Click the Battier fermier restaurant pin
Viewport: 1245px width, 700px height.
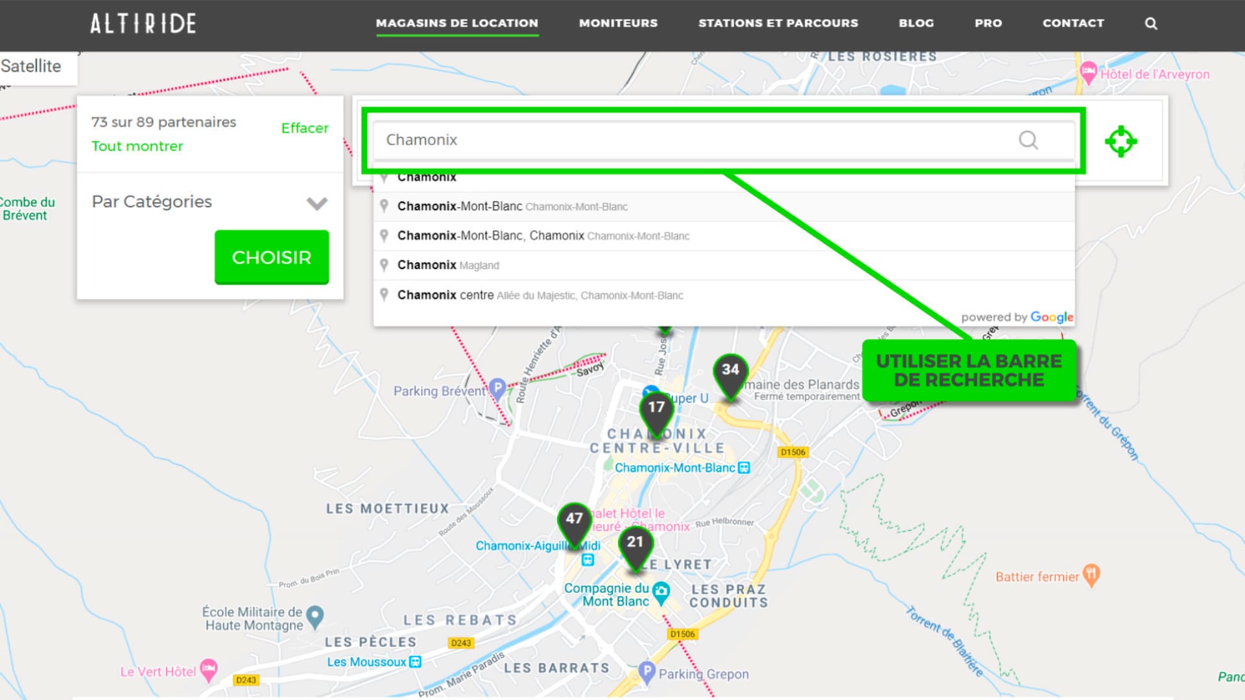(1091, 575)
